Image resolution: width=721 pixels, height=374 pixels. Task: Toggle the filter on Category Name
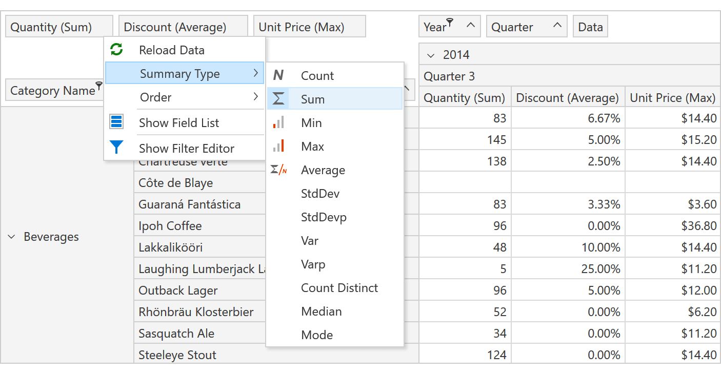[98, 86]
